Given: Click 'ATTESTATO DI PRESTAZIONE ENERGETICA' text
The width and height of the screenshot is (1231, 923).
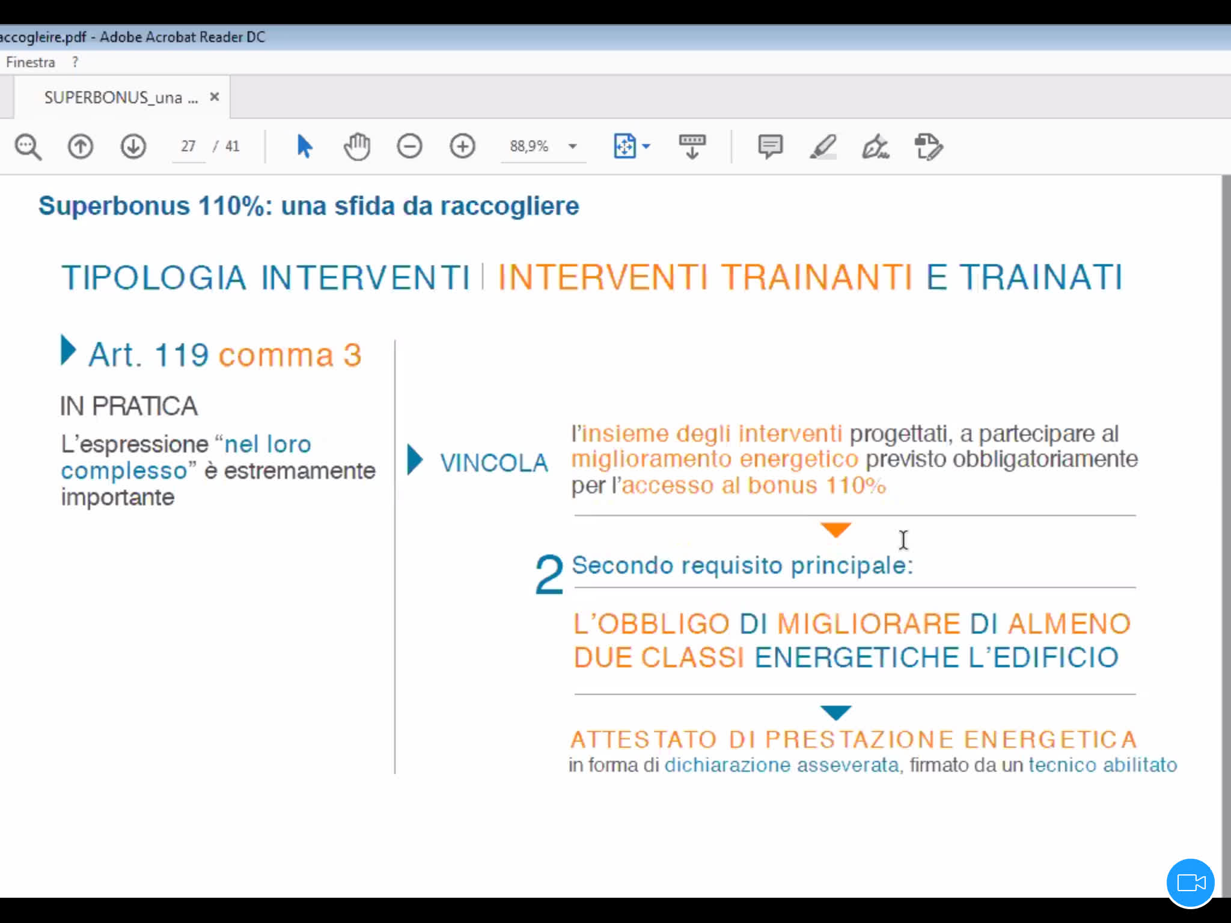Looking at the screenshot, I should coord(854,740).
